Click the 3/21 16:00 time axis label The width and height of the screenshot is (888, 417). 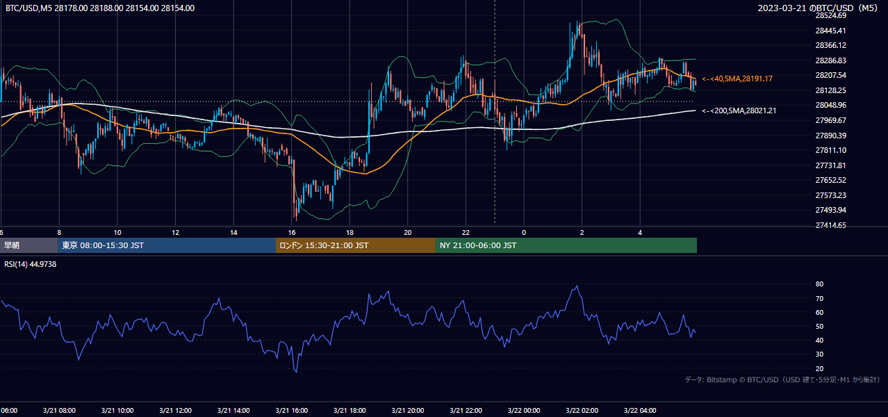(x=292, y=411)
